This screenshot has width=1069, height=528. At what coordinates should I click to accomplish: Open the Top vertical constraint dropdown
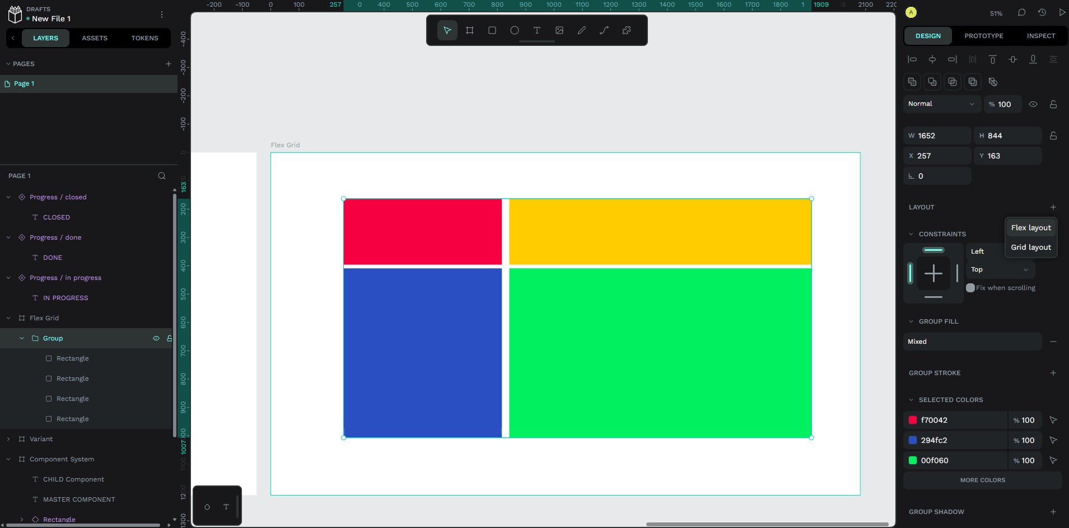[1000, 270]
